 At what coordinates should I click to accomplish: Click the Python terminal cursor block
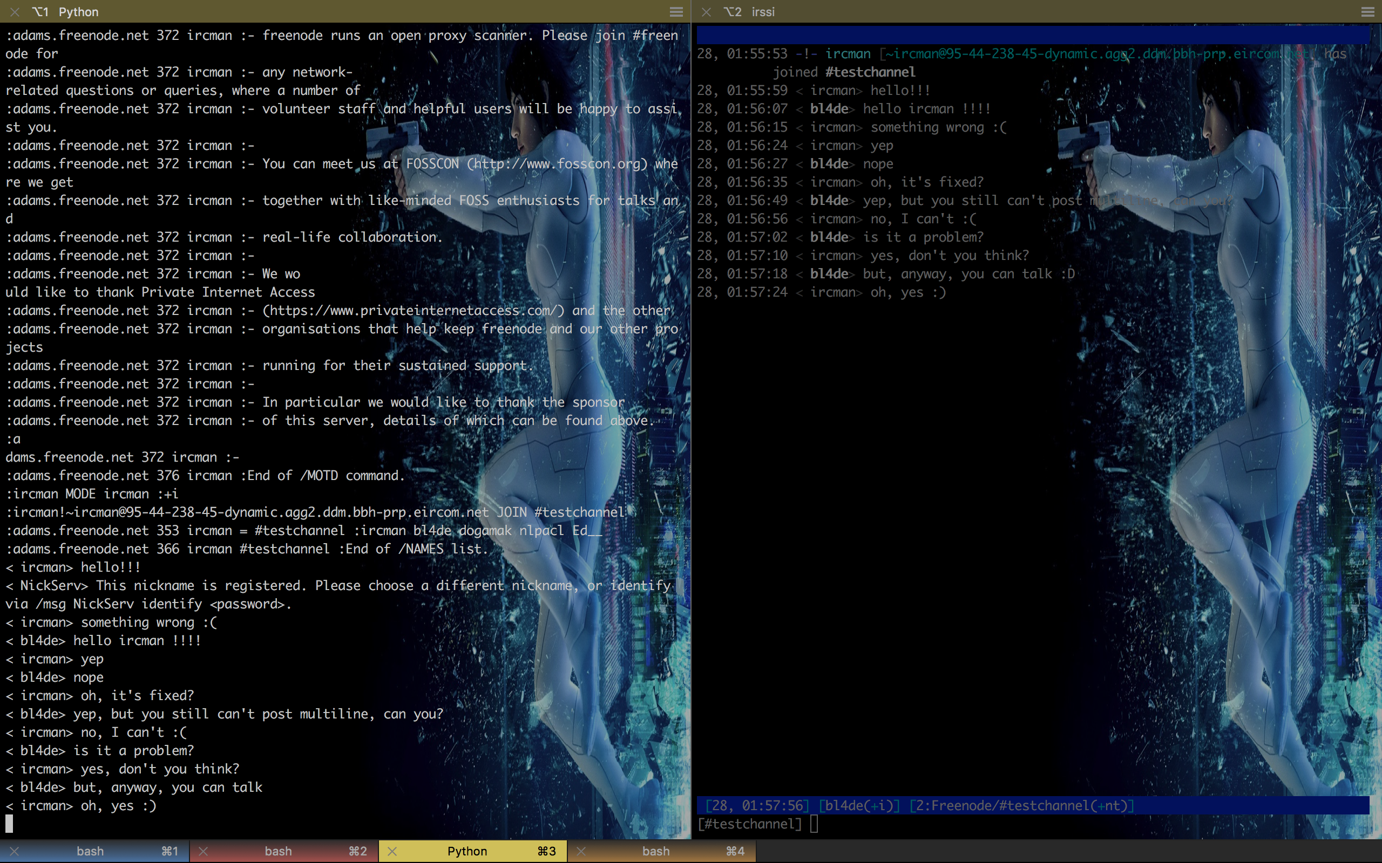tap(9, 823)
